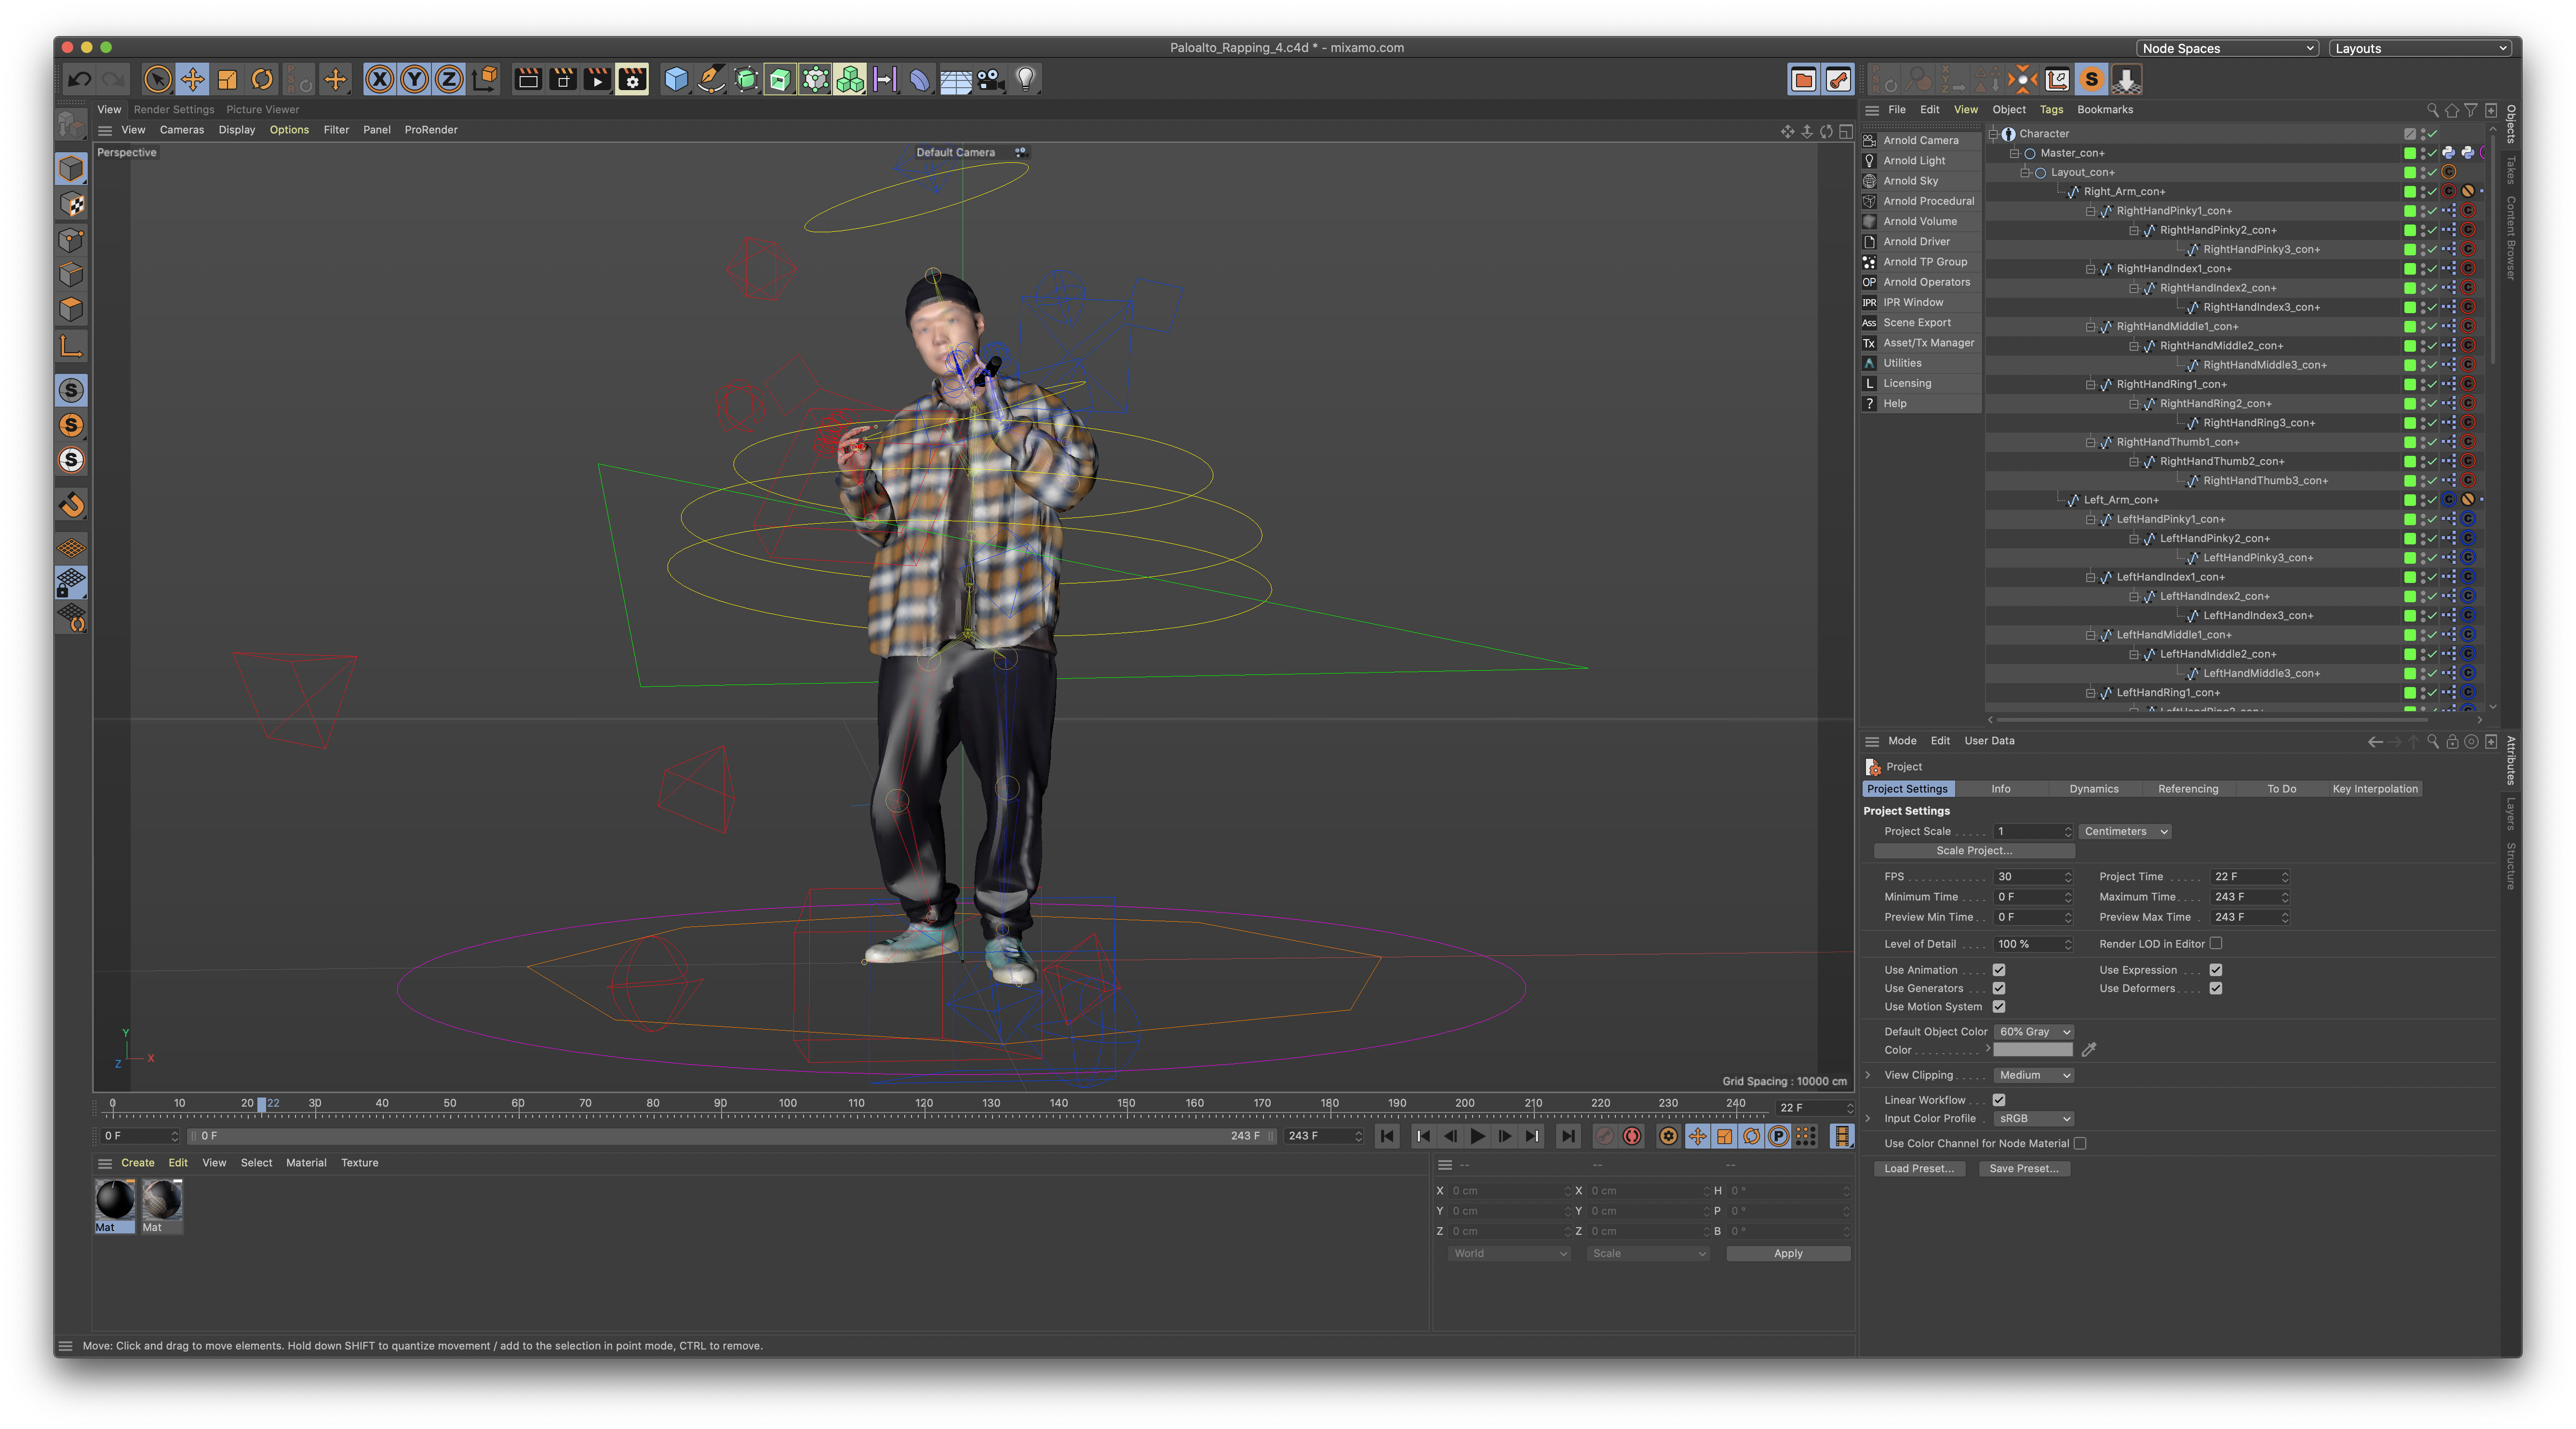The height and width of the screenshot is (1429, 2576).
Task: Add a Camera object
Action: pyautogui.click(x=990, y=79)
